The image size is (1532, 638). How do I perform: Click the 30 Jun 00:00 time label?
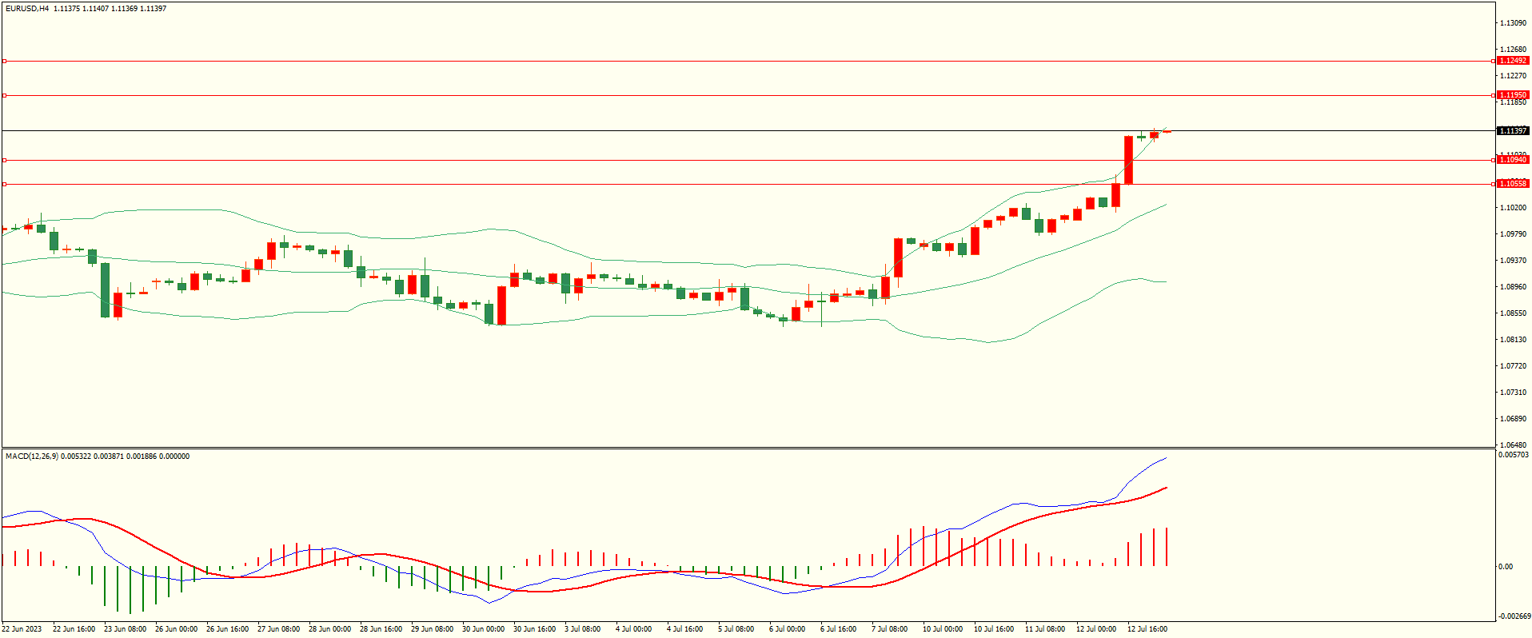[484, 629]
